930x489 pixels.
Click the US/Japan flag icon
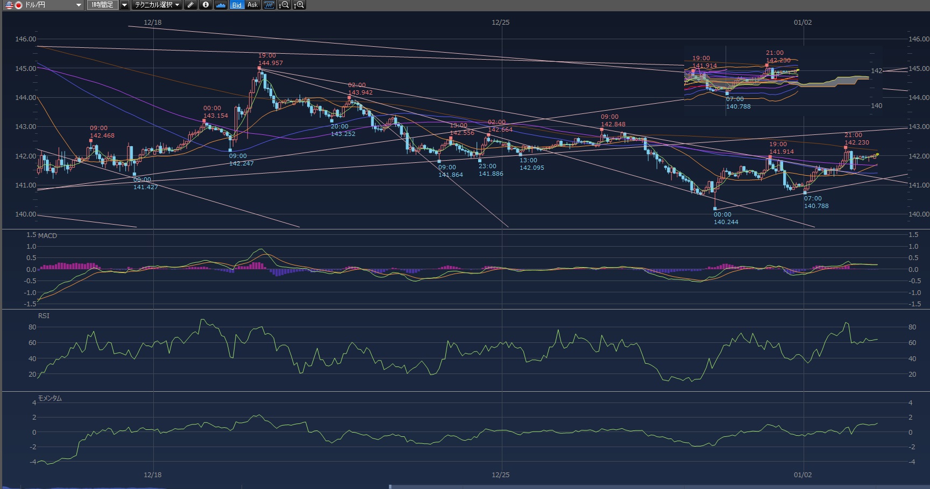tap(13, 5)
